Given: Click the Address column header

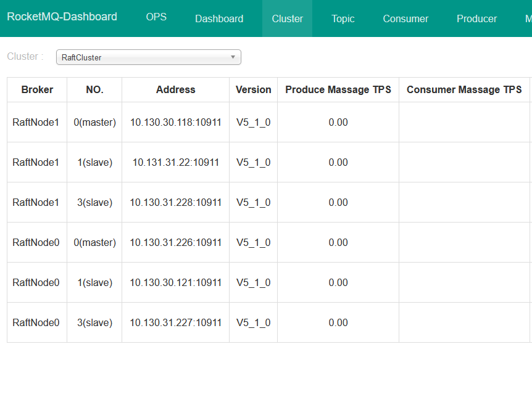Looking at the screenshot, I should [x=176, y=90].
